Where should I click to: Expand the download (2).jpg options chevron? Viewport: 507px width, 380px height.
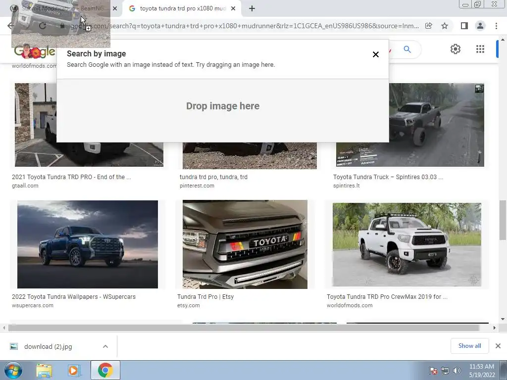[x=105, y=347]
